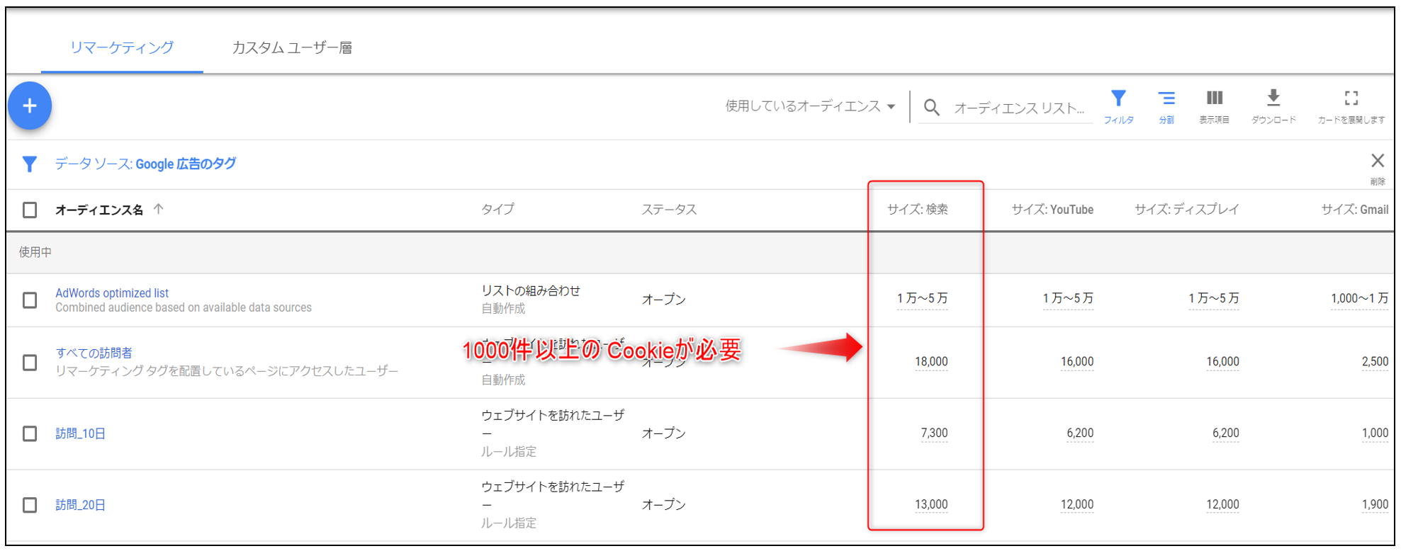The height and width of the screenshot is (551, 1401).
Task: Click the ステータス column header
Action: pyautogui.click(x=669, y=210)
